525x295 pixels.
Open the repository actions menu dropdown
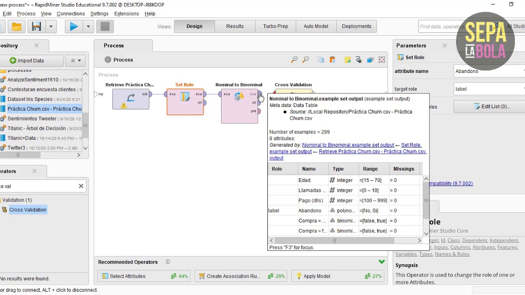[x=76, y=61]
